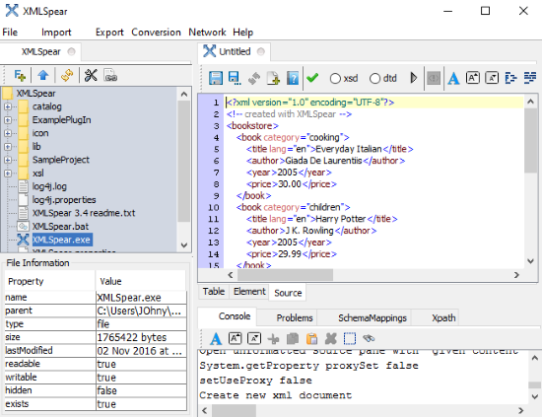This screenshot has width=542, height=417.
Task: Decrease editor font size icon
Action: click(x=492, y=78)
